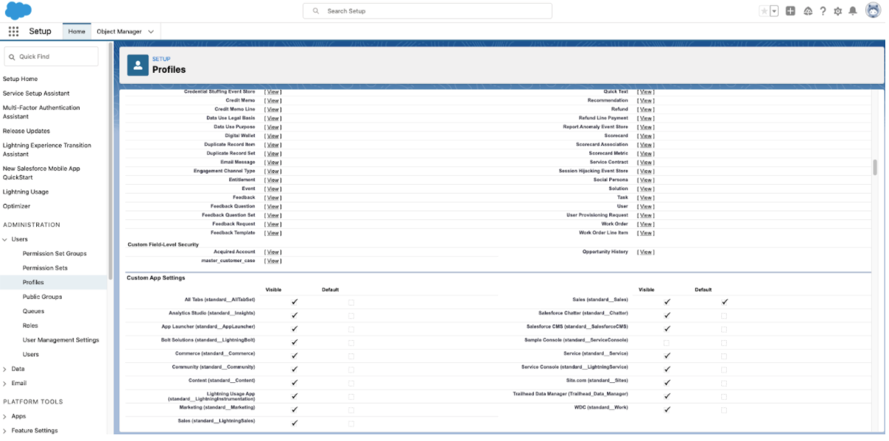
Task: Toggle Visible checkbox for Sample Console
Action: pyautogui.click(x=667, y=342)
